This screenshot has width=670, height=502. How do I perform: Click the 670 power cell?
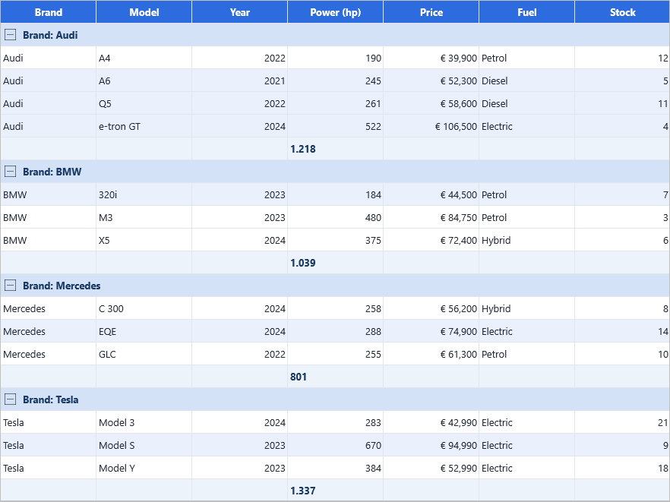click(336, 445)
